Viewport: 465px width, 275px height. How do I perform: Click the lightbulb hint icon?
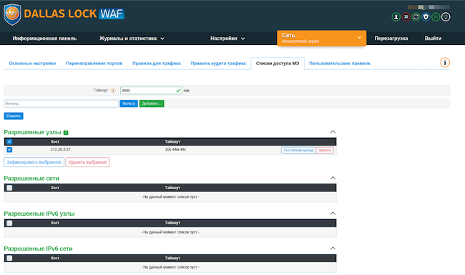[446, 17]
